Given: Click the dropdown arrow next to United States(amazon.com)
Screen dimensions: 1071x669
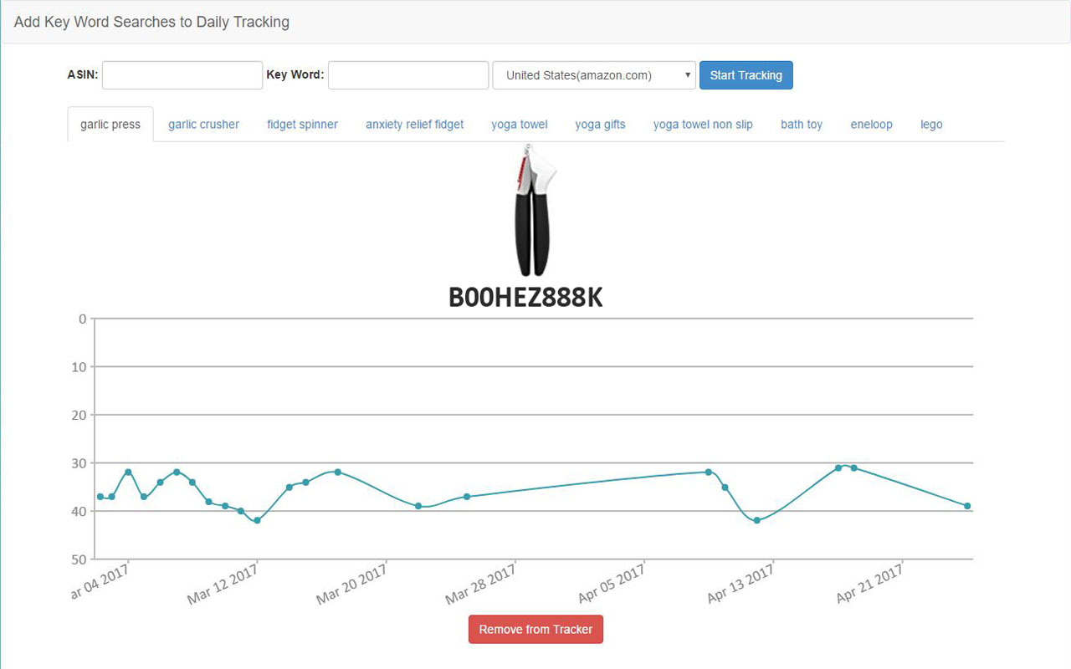Looking at the screenshot, I should click(688, 74).
